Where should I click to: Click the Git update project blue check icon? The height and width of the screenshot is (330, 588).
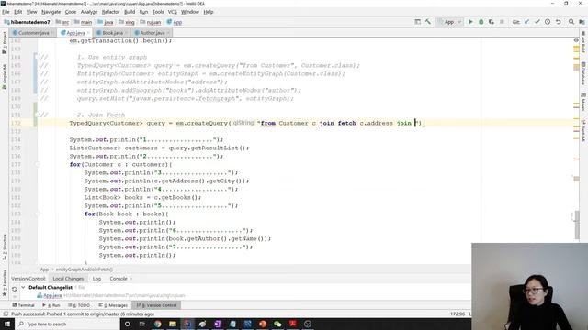(526, 22)
